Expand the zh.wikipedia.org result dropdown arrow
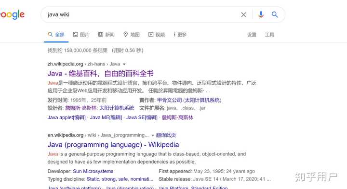 coord(124,64)
